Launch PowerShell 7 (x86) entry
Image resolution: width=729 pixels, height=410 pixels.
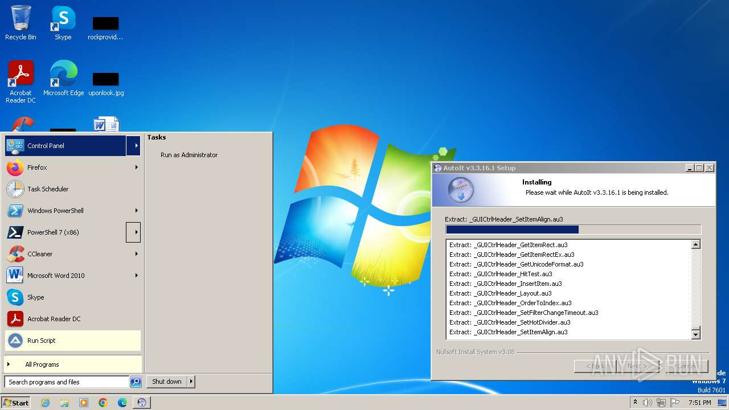coord(65,232)
